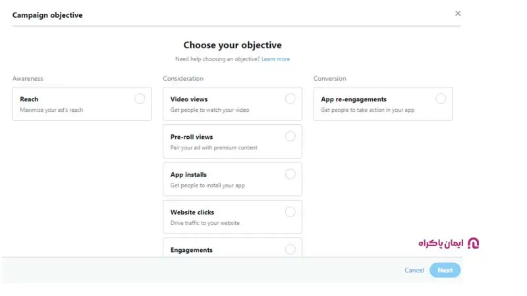
Task: Select the Reach radio button
Action: coord(140,99)
